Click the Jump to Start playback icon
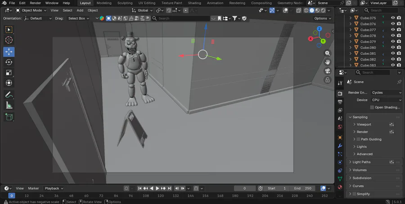 pos(140,188)
